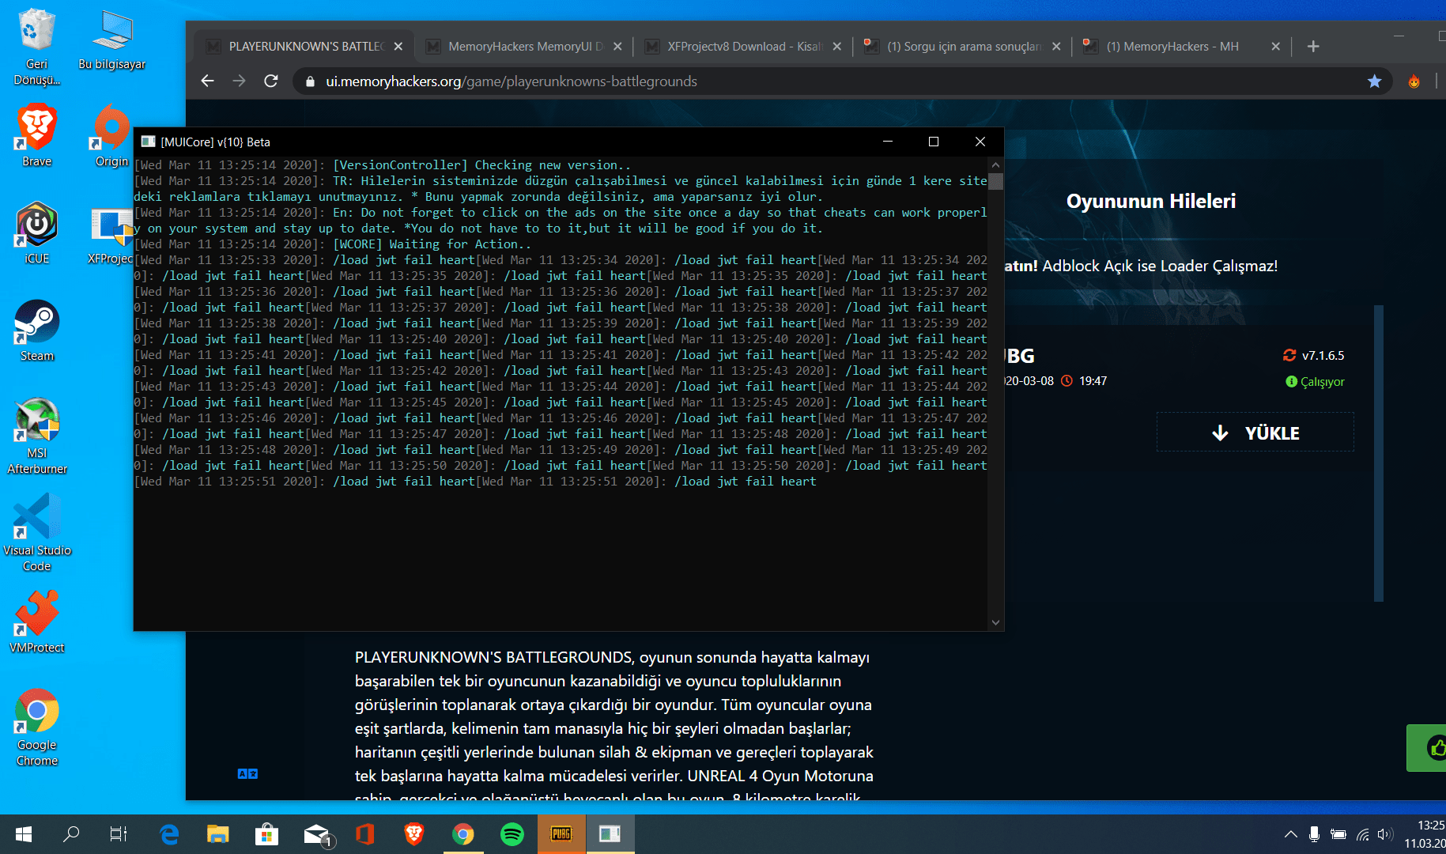Image resolution: width=1446 pixels, height=854 pixels.
Task: Click the MUICore console title bar icon
Action: tap(148, 142)
